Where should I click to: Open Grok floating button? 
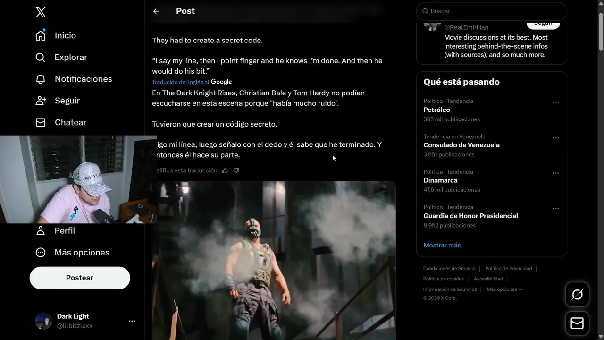pyautogui.click(x=577, y=295)
